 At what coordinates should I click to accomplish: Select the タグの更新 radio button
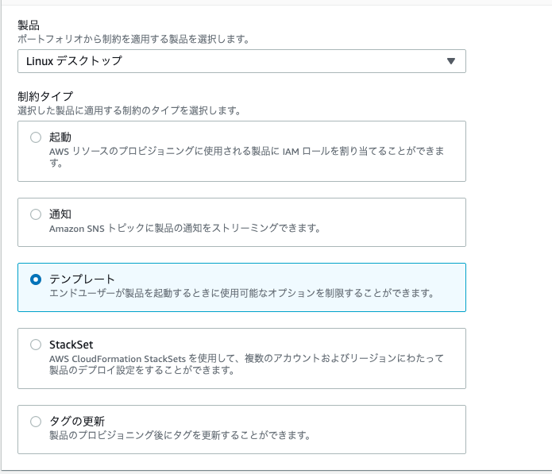(36, 422)
